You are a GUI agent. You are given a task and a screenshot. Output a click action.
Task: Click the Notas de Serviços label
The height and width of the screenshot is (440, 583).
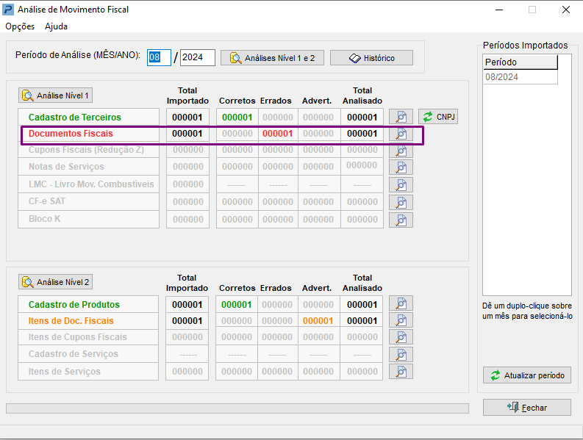(66, 167)
